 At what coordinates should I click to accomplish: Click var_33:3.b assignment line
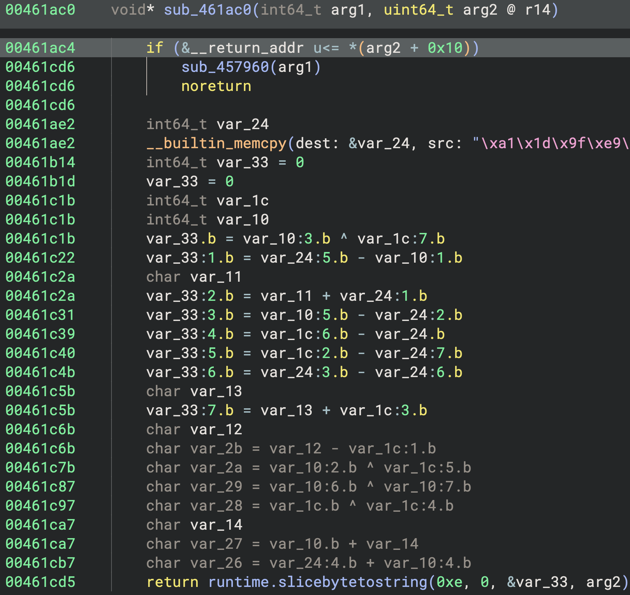(x=304, y=315)
